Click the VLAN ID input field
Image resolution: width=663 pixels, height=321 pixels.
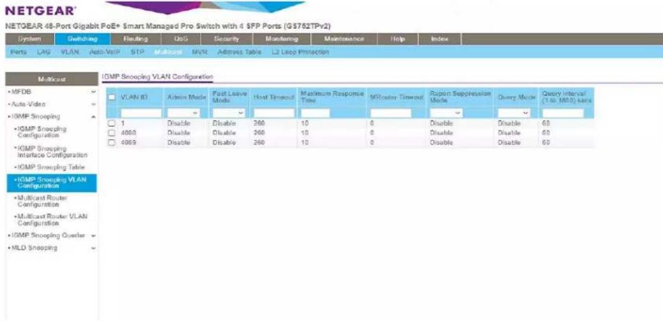click(x=141, y=113)
